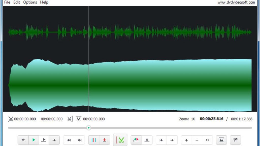Click the split at markers icon
Image resolution: width=260 pixels, height=146 pixels.
click(x=94, y=140)
